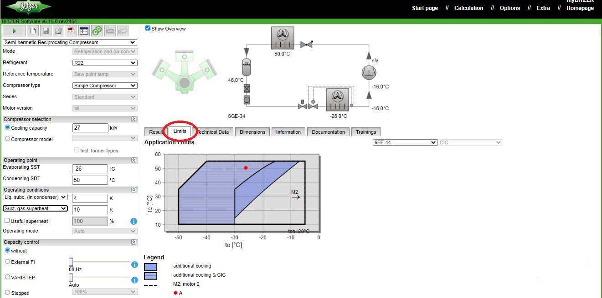602x298 pixels.
Task: Open the Refrigerant R22 dropdown
Action: point(105,63)
